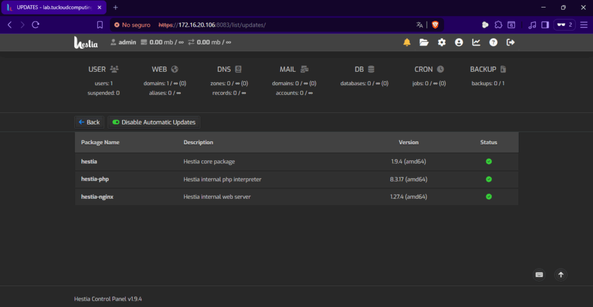This screenshot has width=593, height=307.
Task: Click 'Hestia Control Panel v1.9.4' footer text
Action: [108, 299]
